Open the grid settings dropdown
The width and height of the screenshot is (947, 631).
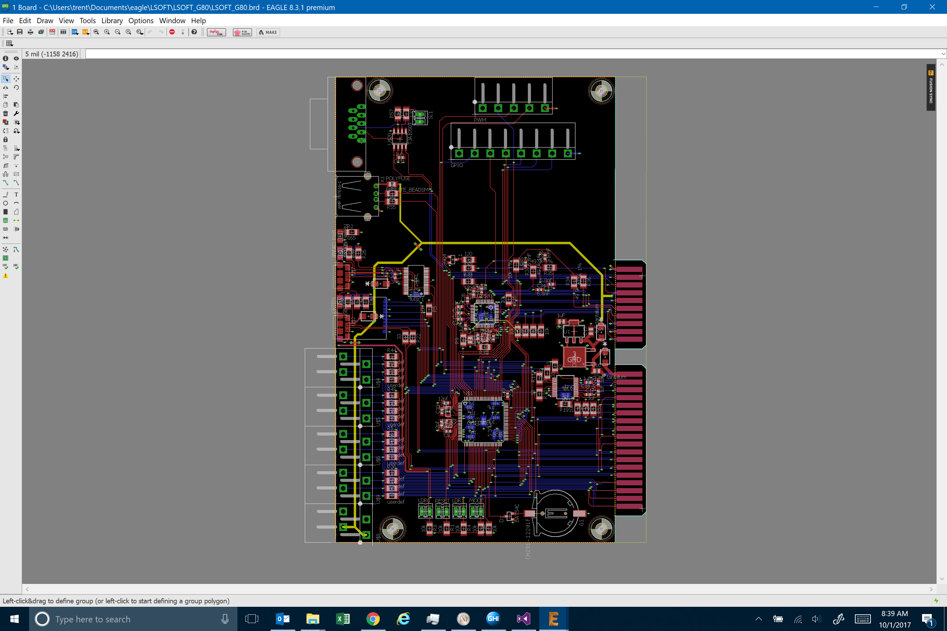(x=10, y=43)
